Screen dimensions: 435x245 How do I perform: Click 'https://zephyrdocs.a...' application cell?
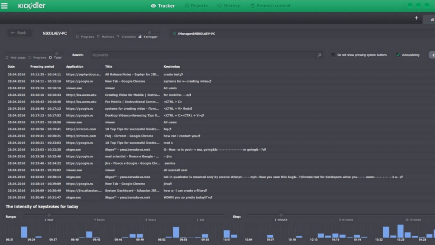click(x=84, y=74)
